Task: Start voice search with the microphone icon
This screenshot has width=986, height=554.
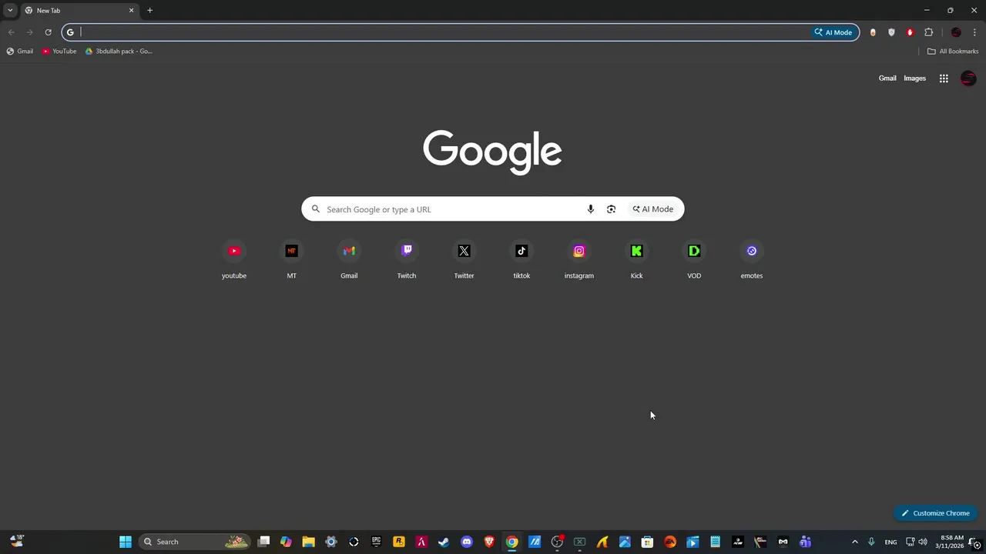Action: (591, 209)
